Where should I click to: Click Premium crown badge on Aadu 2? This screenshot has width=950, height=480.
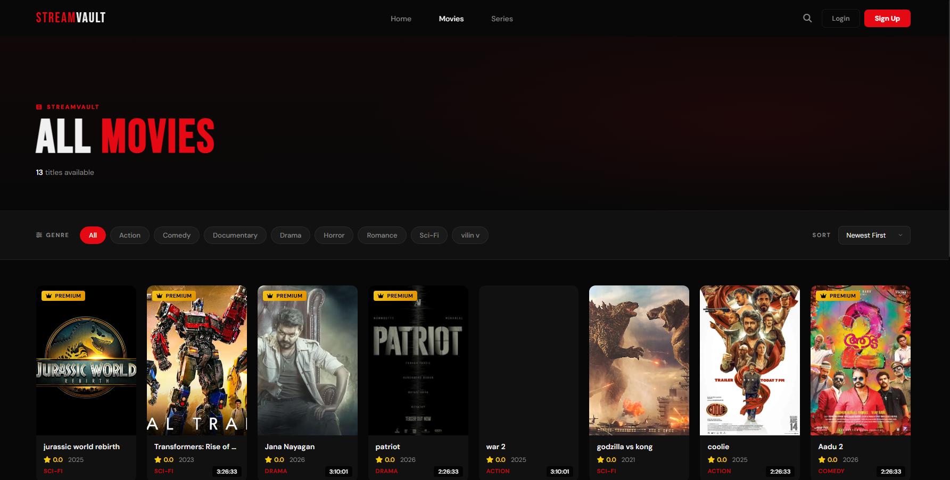point(837,296)
